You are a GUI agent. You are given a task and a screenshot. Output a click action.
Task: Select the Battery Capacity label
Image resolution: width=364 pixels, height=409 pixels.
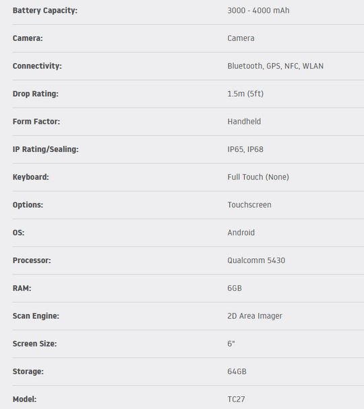pos(45,11)
